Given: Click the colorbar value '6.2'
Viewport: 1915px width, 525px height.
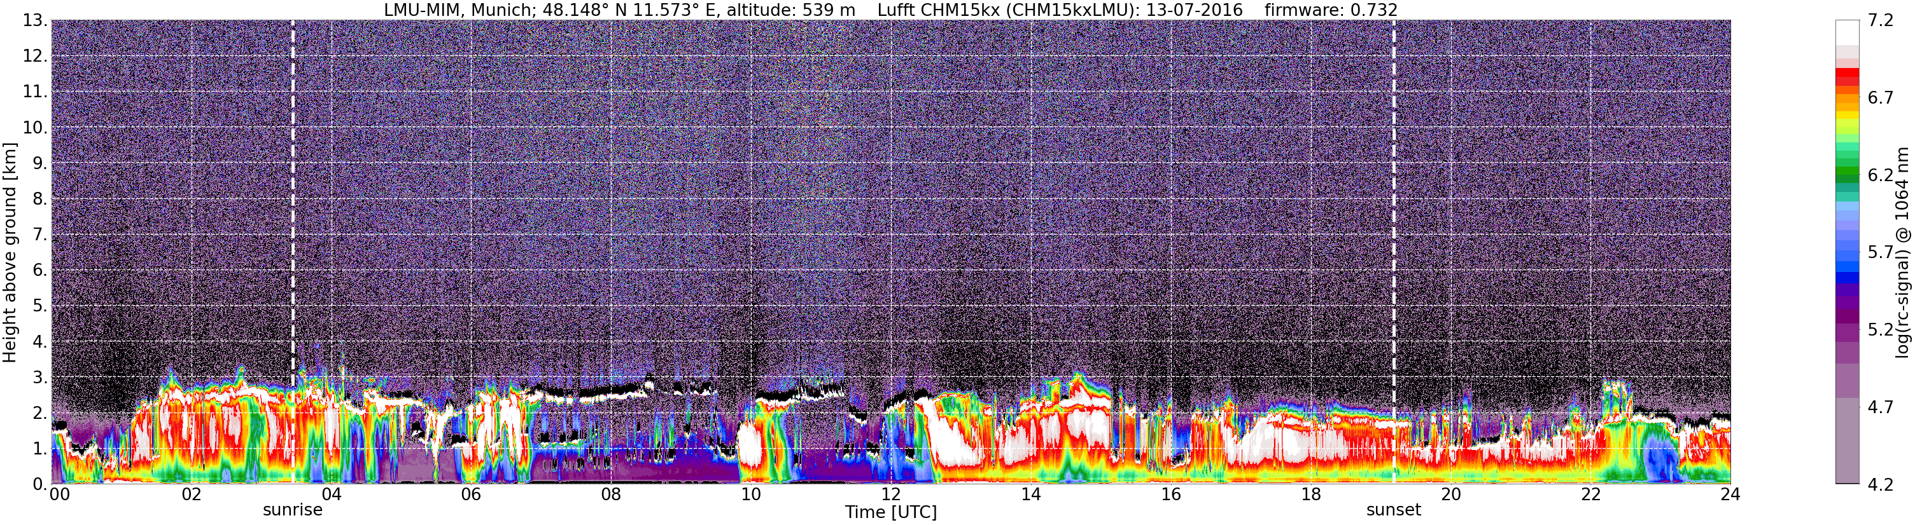Looking at the screenshot, I should click(1881, 175).
